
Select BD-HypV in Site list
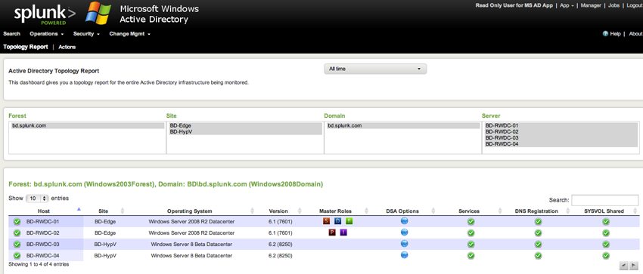[x=245, y=131]
